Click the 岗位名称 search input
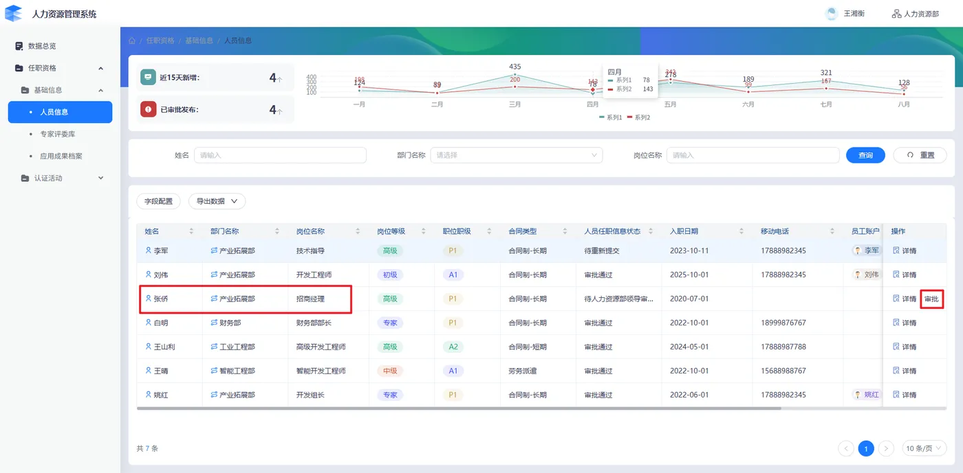 point(753,155)
